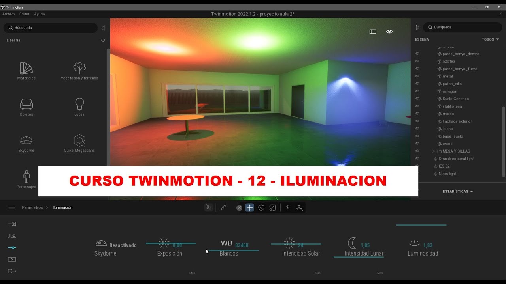Select the IES 02 light
506x284 pixels.
[x=444, y=166]
